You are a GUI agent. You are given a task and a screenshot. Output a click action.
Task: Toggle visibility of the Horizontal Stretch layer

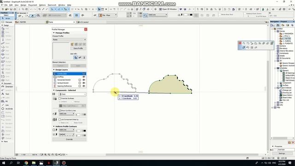click(x=84, y=80)
